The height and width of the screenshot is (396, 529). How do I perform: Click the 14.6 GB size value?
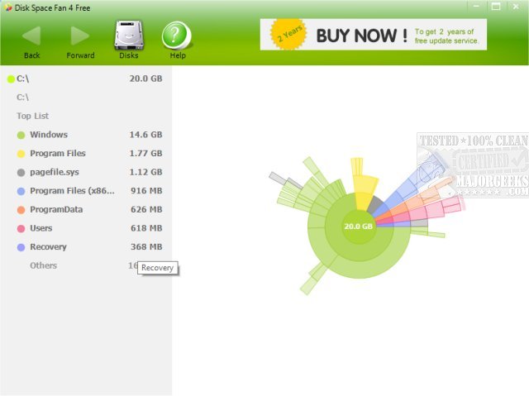pyautogui.click(x=145, y=135)
